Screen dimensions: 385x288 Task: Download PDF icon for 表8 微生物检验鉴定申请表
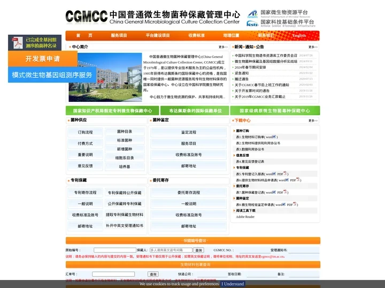[295, 204]
